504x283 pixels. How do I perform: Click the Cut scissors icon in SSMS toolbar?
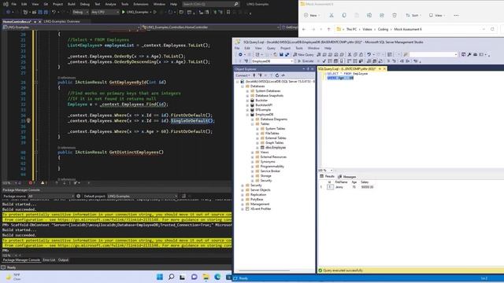[x=350, y=54]
